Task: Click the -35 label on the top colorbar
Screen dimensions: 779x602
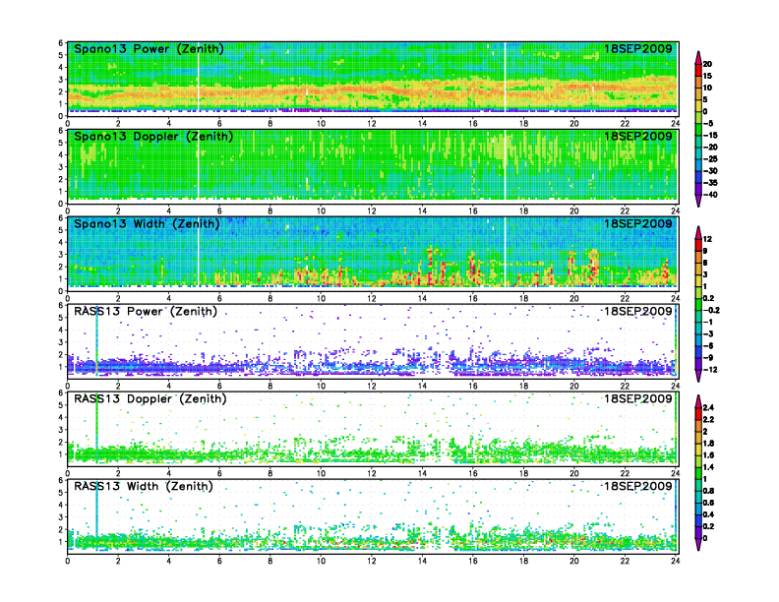Action: tap(710, 183)
